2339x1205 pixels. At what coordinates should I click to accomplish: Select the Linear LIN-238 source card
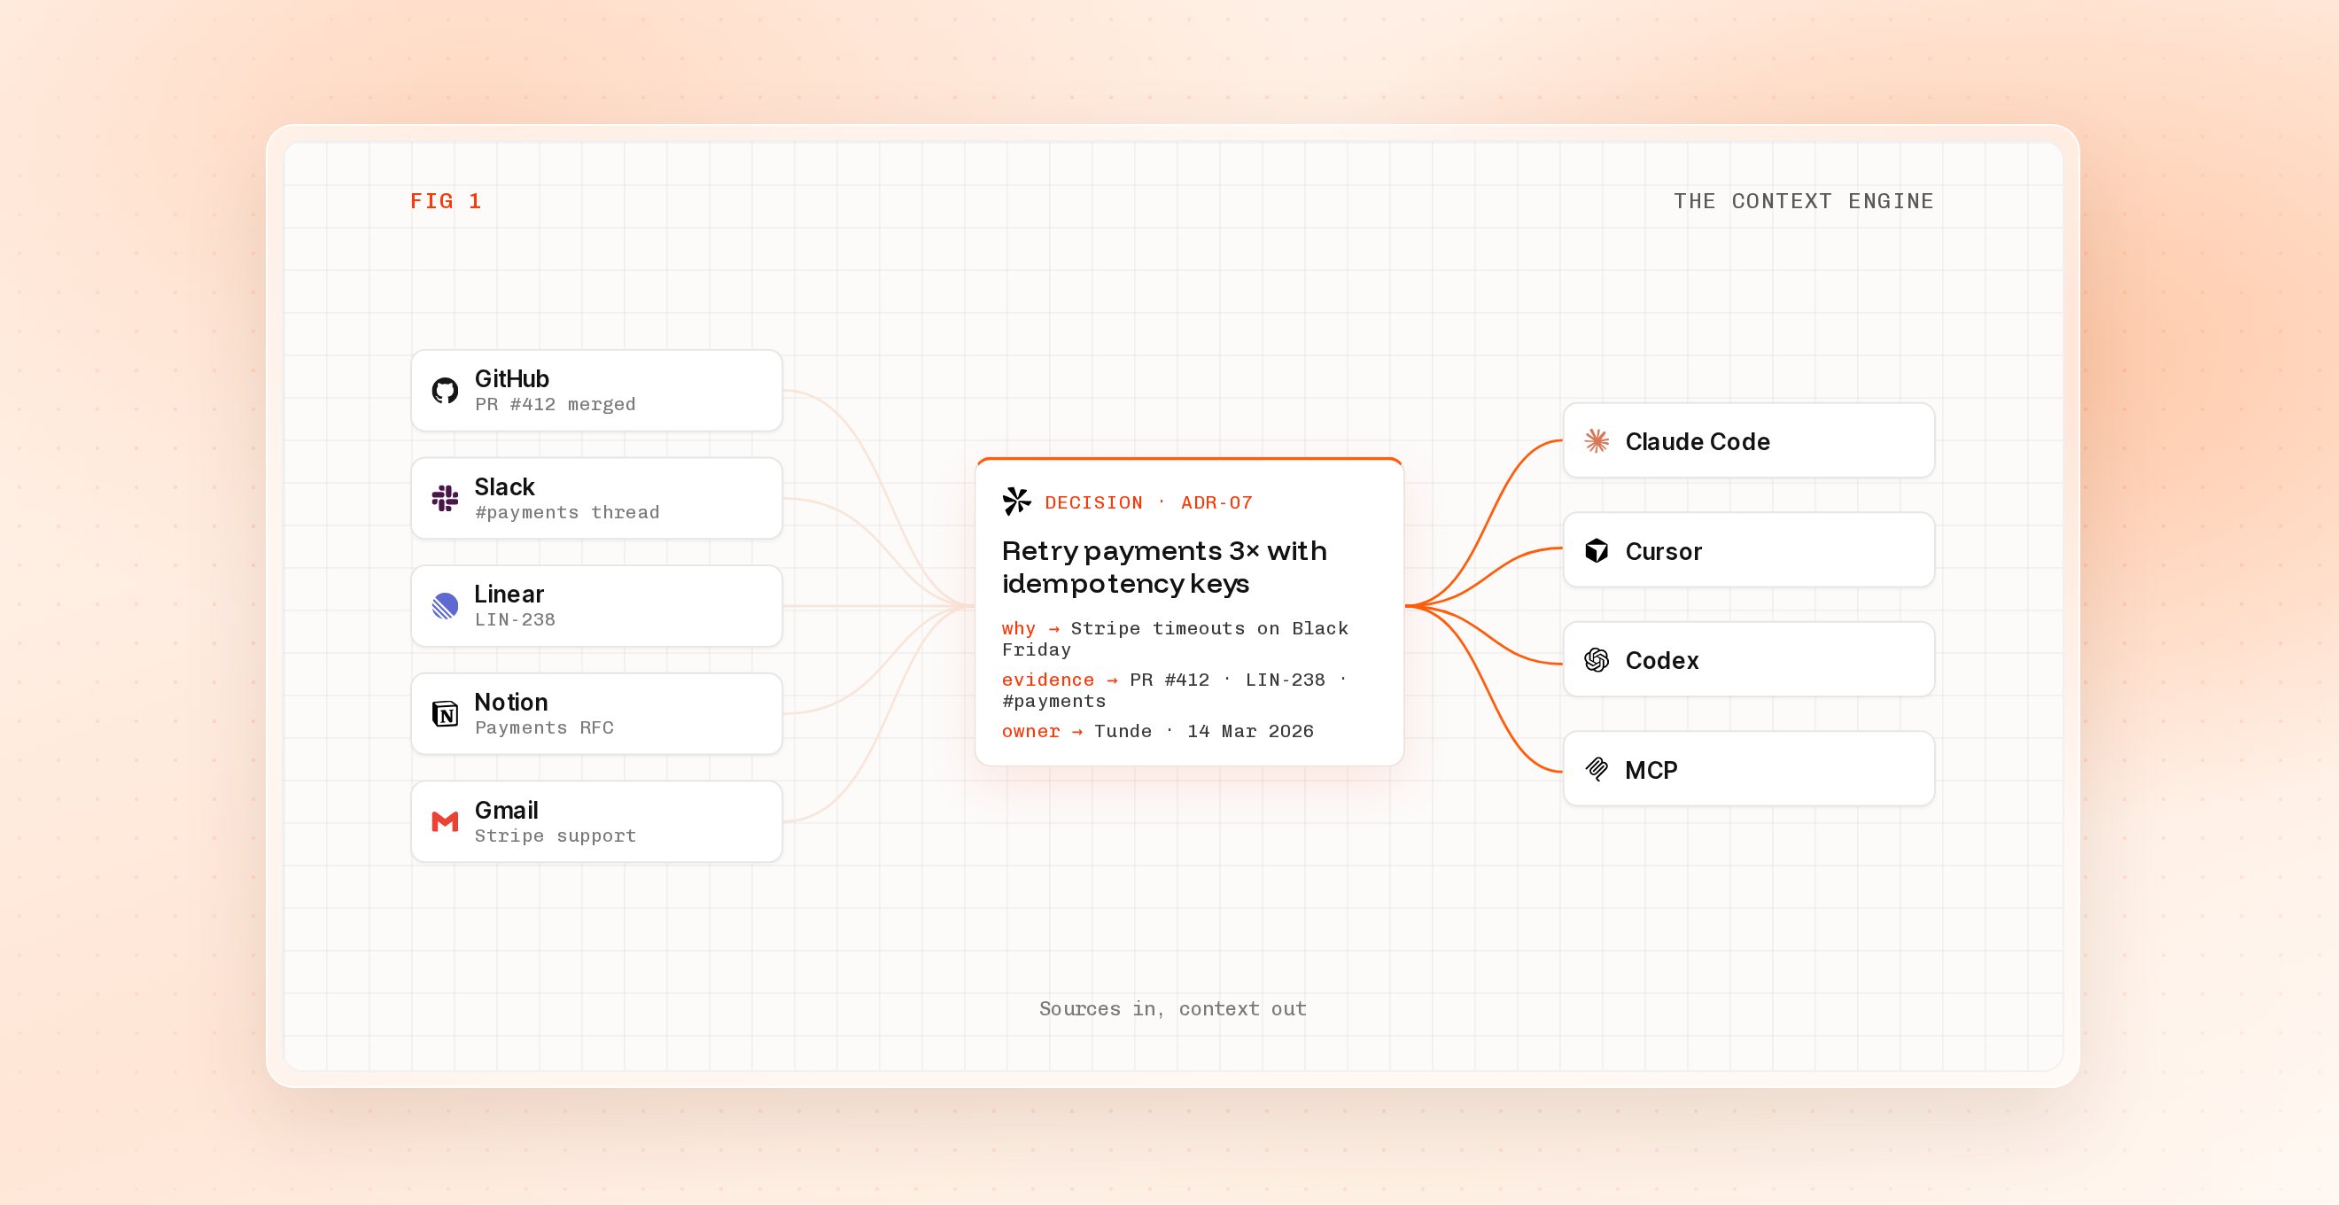click(596, 606)
